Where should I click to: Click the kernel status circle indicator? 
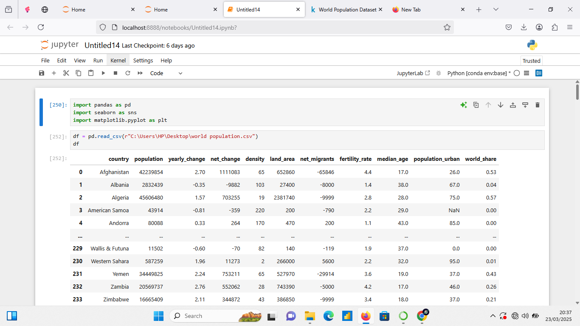pyautogui.click(x=517, y=73)
